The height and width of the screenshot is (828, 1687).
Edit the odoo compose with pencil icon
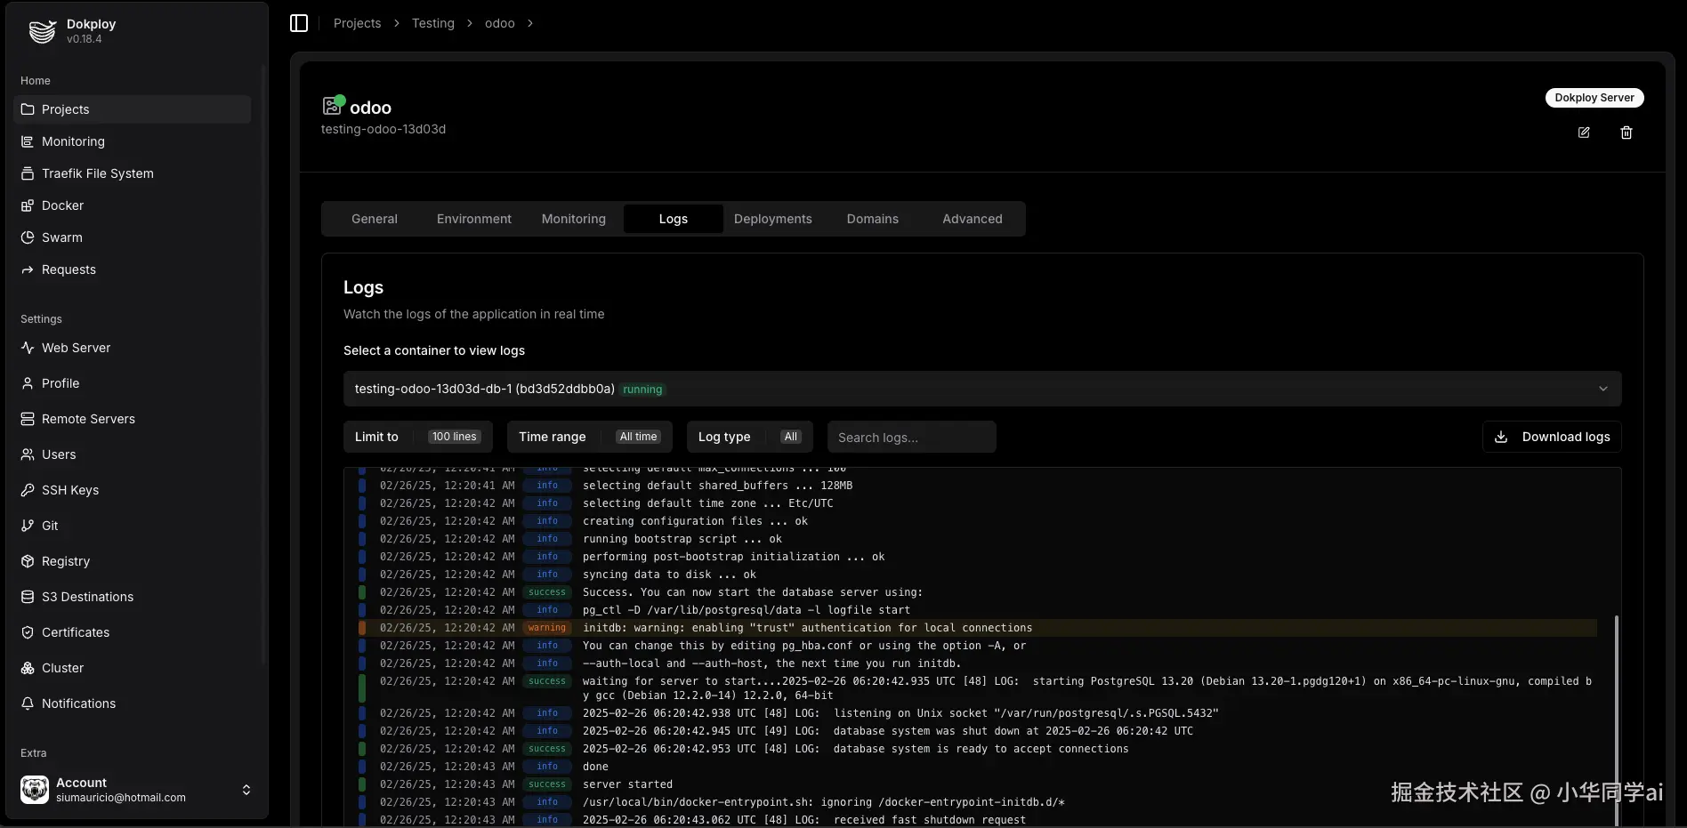1584,133
